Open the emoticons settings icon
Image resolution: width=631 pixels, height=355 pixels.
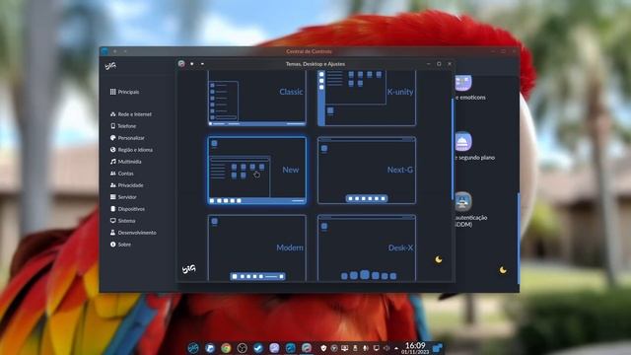point(463,83)
